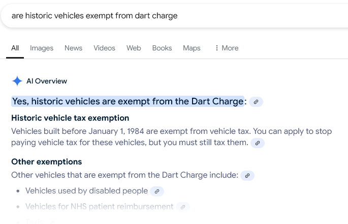Click the highlighted 'Yes, historic vehicles are exempt' answer
The image size is (348, 224).
tap(128, 101)
